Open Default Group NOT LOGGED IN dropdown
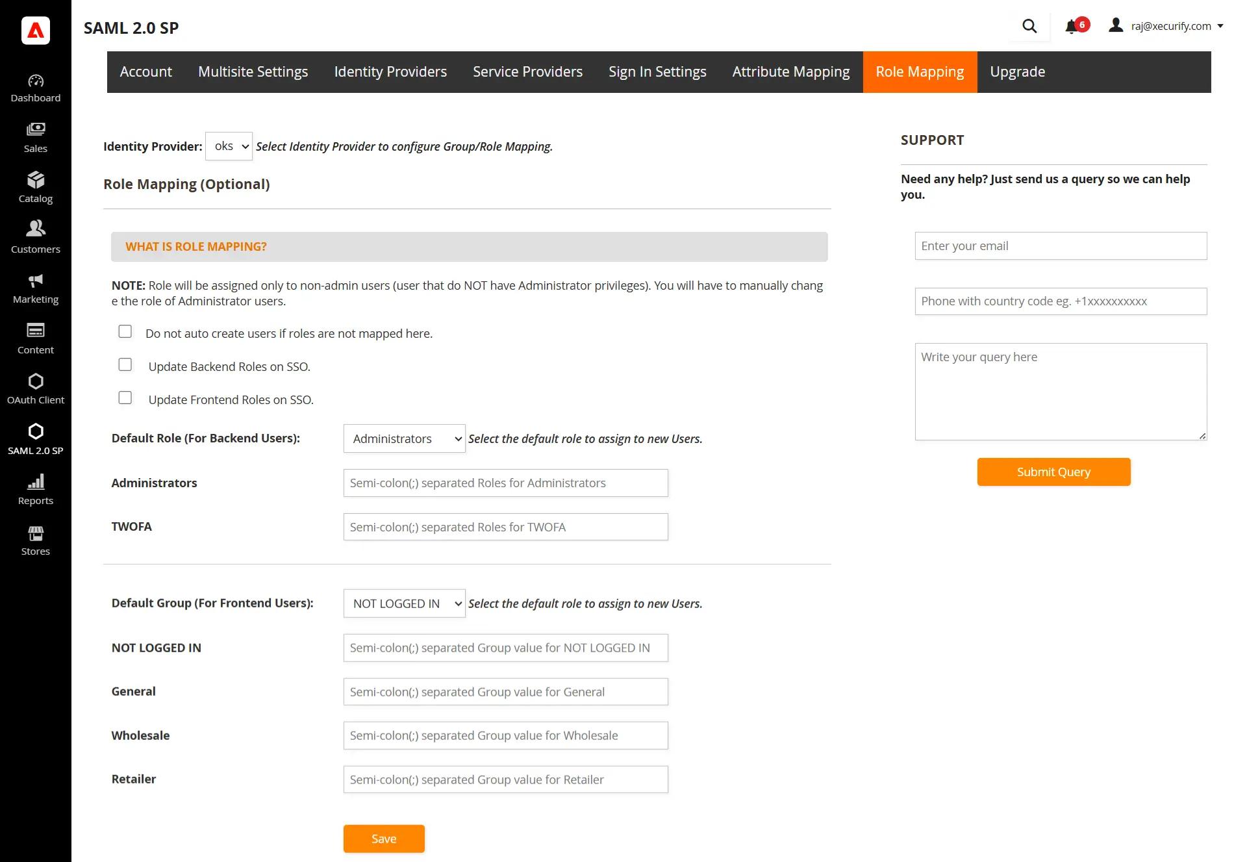 click(x=404, y=603)
